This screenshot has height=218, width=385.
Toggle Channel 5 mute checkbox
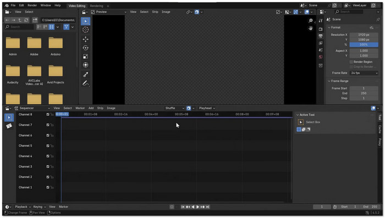(48, 146)
